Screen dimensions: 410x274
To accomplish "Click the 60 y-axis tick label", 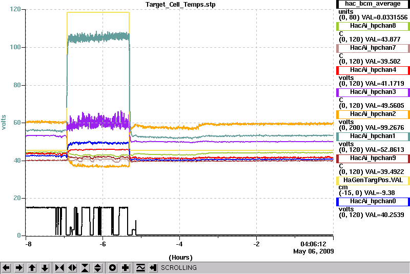I will tap(17, 123).
